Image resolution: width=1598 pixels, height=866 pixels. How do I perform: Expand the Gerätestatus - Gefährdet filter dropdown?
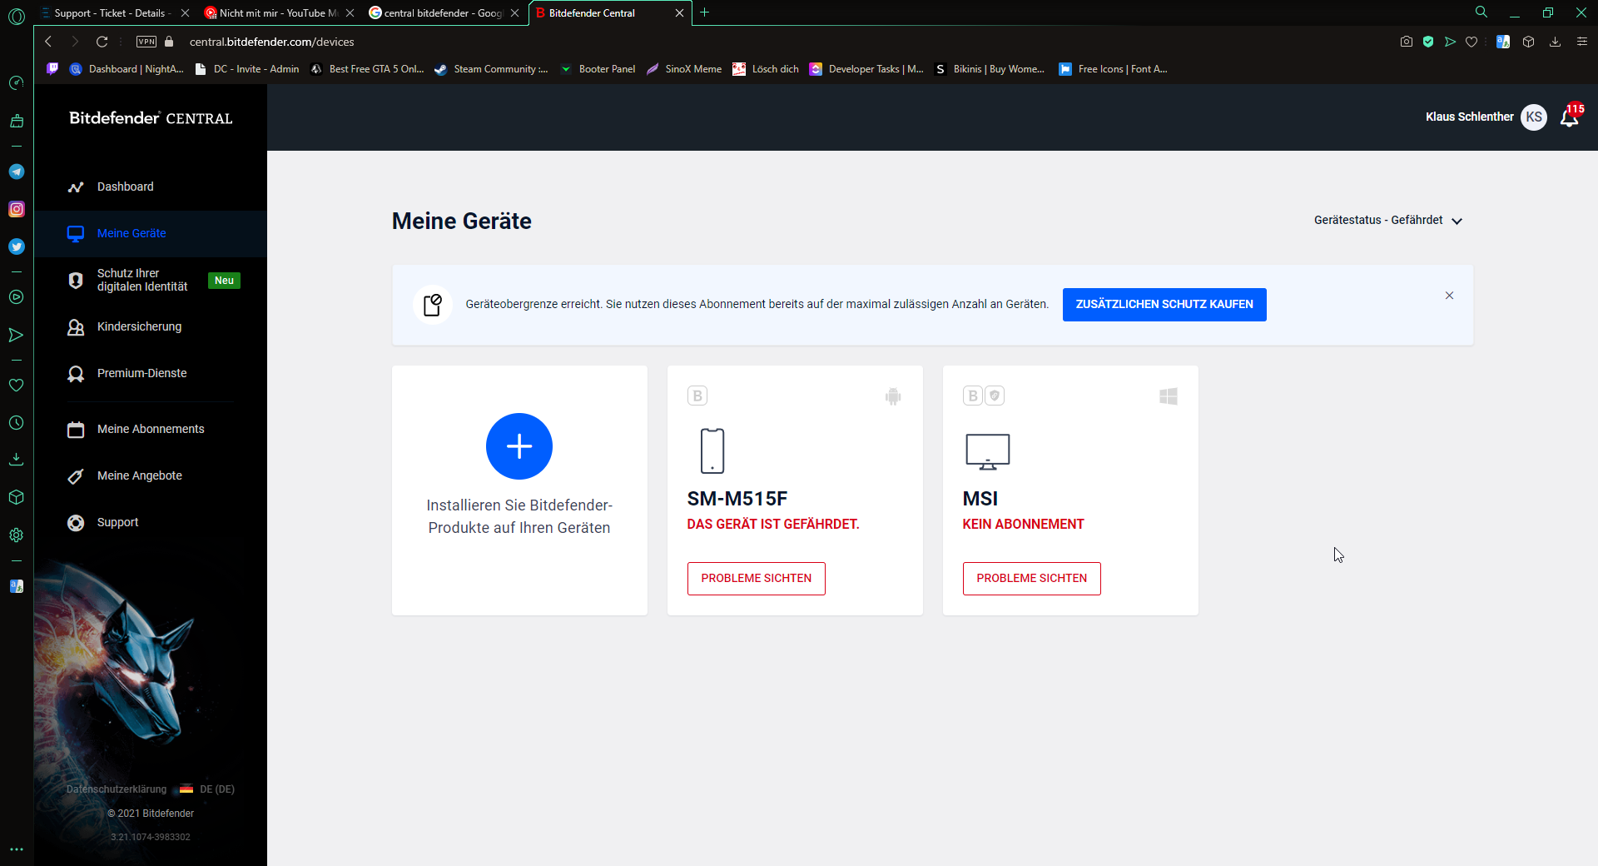[1388, 221]
